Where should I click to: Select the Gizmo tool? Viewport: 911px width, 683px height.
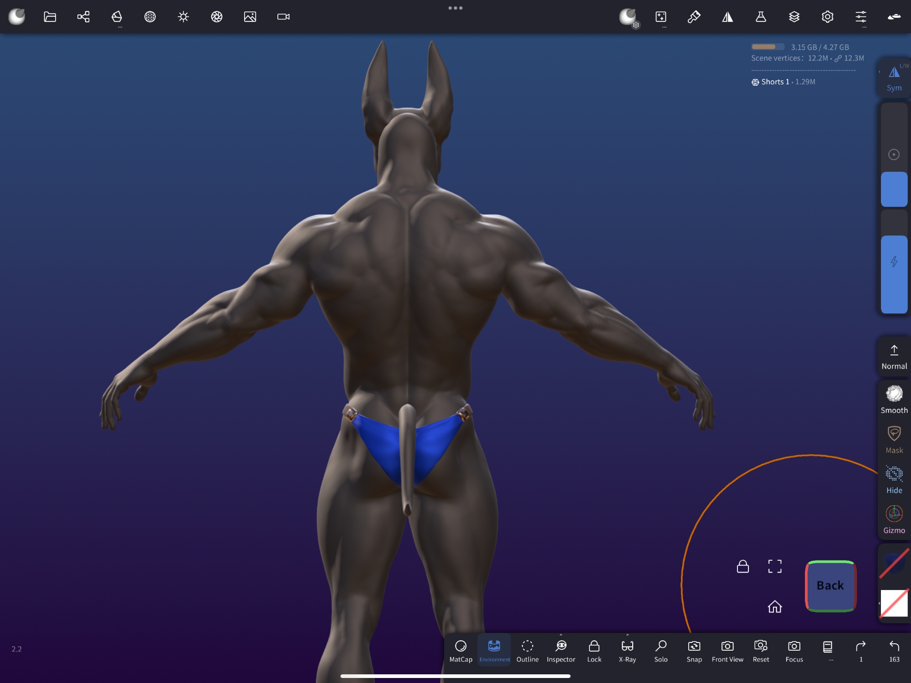(x=894, y=519)
